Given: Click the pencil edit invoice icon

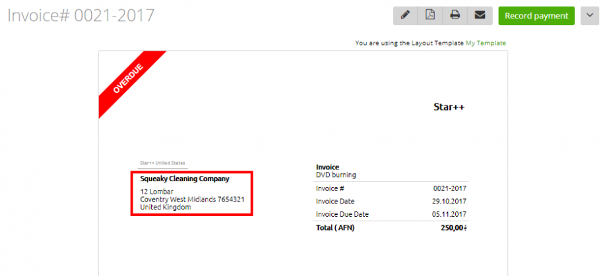Looking at the screenshot, I should [406, 16].
